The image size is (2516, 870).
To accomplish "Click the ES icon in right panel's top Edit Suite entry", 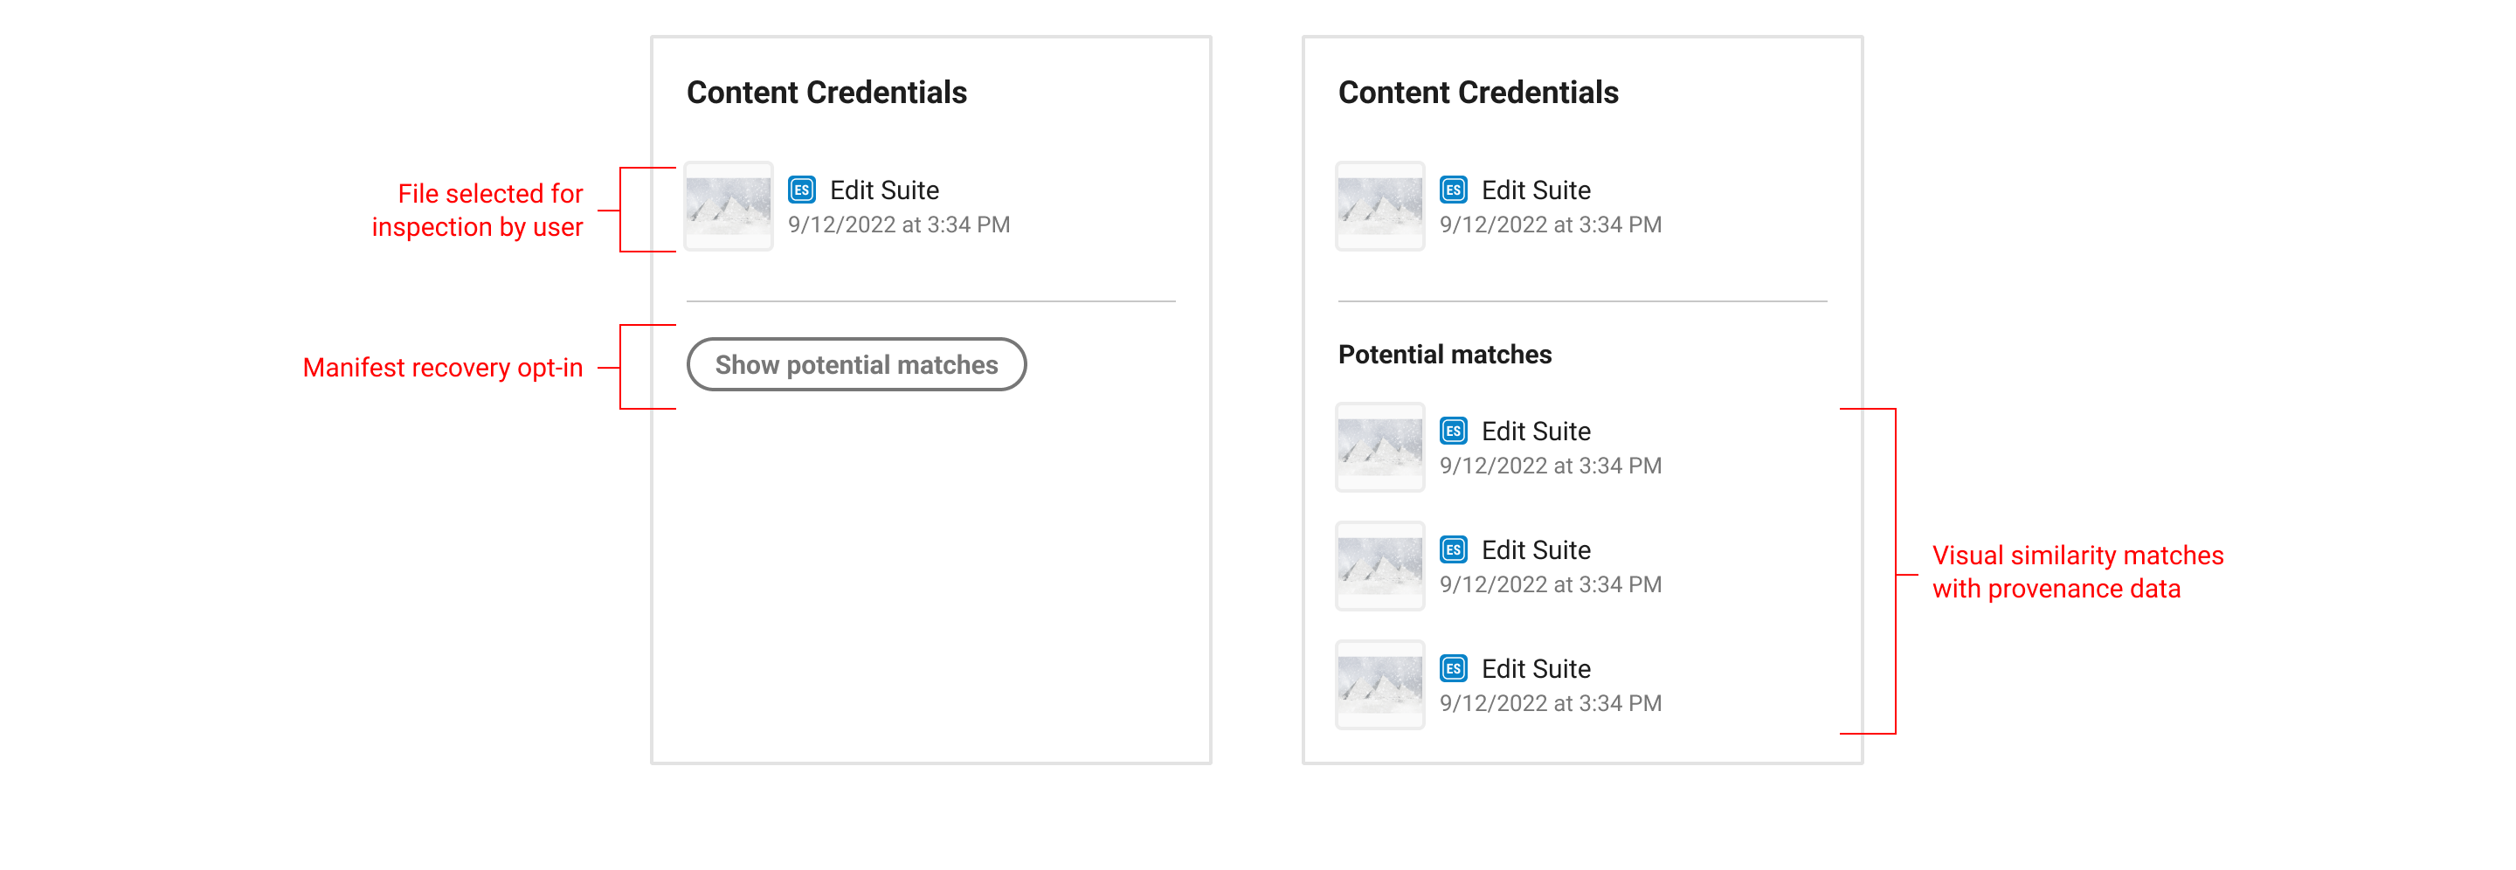I will tap(1452, 190).
